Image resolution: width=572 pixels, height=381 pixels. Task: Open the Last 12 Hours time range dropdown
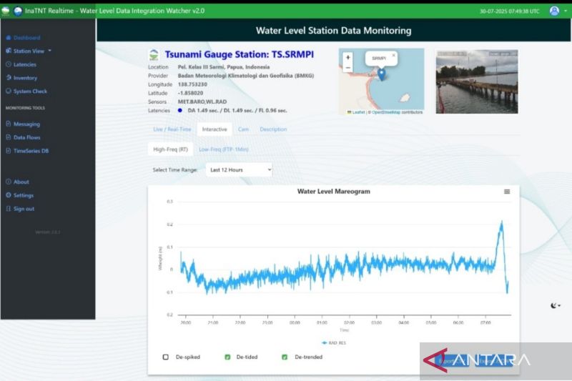239,169
